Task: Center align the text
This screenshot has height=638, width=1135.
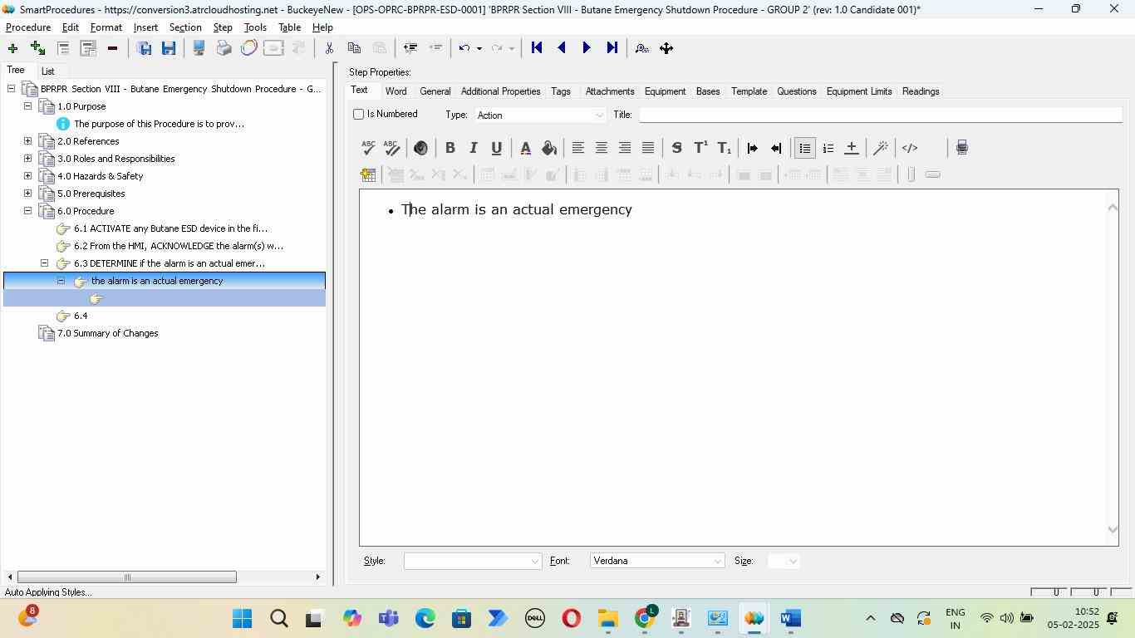Action: 602,148
